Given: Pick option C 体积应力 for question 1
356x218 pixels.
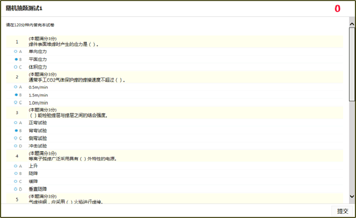Looking at the screenshot, I should (16, 67).
